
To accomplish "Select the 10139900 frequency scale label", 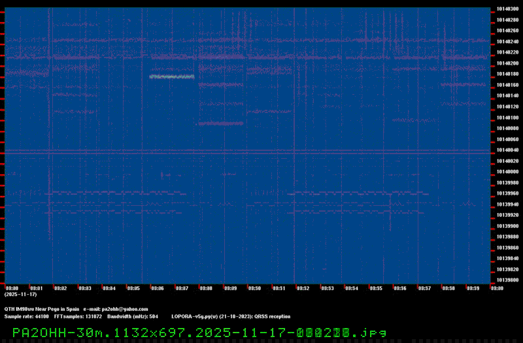I will 507,225.
